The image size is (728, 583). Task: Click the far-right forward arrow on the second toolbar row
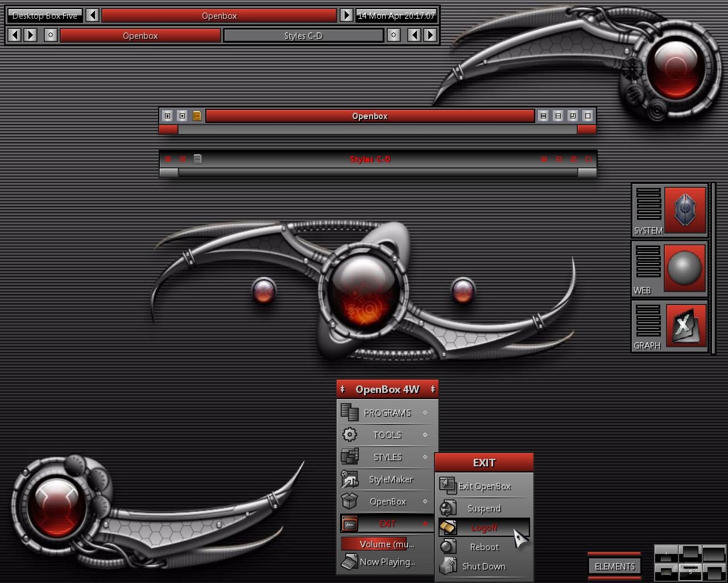(x=431, y=35)
